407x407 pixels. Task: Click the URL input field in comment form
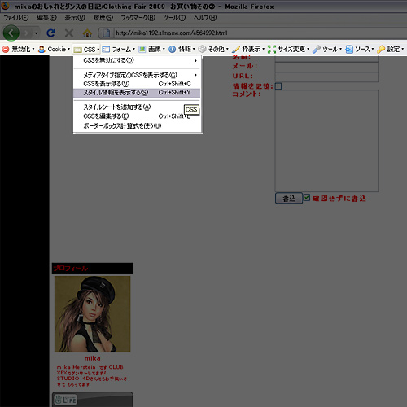(326, 77)
